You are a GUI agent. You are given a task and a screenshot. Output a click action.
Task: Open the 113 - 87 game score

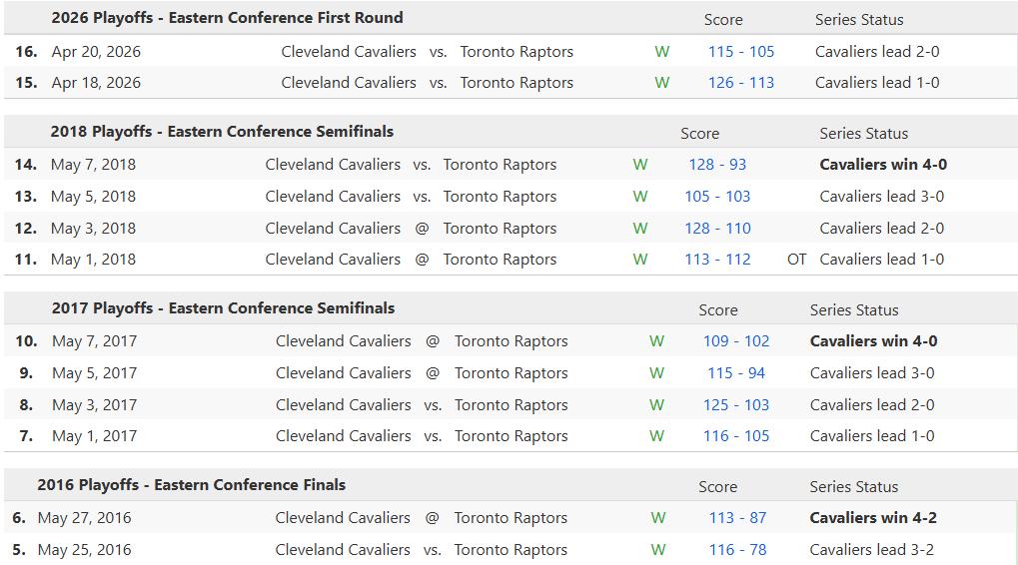click(737, 518)
